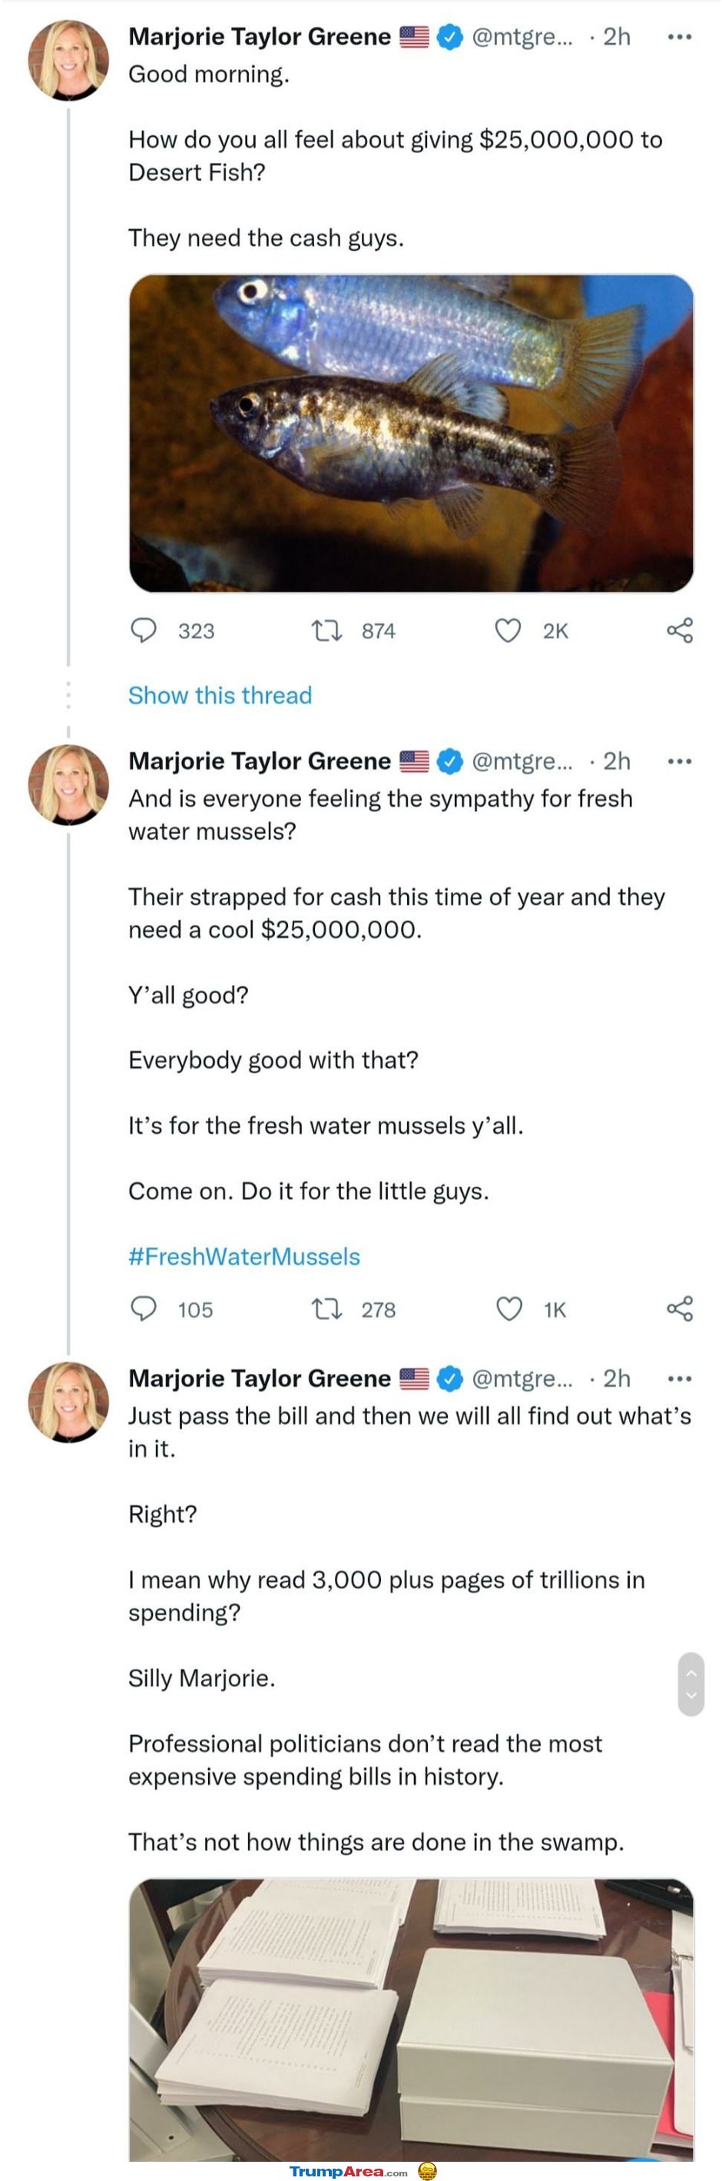Open profile avatar on first tweet
The height and width of the screenshot is (2181, 722).
point(68,60)
